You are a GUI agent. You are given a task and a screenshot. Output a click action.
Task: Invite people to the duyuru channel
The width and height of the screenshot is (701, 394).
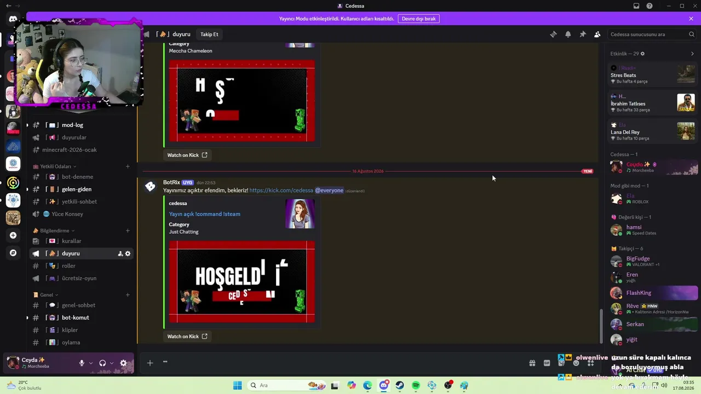120,253
